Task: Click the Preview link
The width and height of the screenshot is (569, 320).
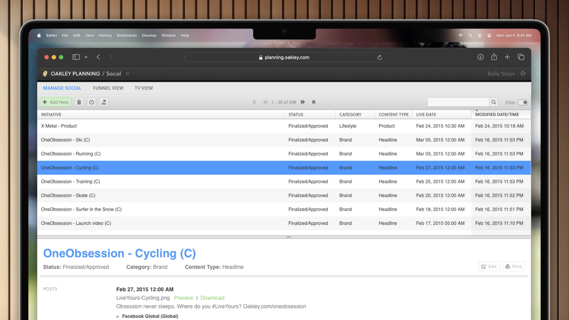Action: point(183,298)
